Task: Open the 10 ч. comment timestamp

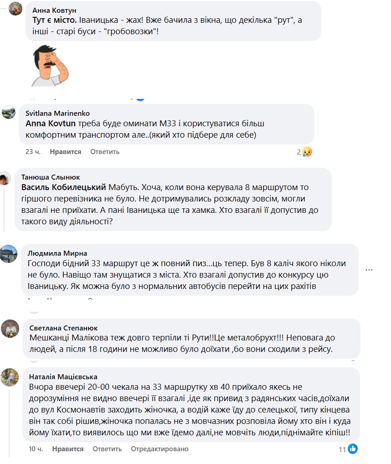Action: 36,449
